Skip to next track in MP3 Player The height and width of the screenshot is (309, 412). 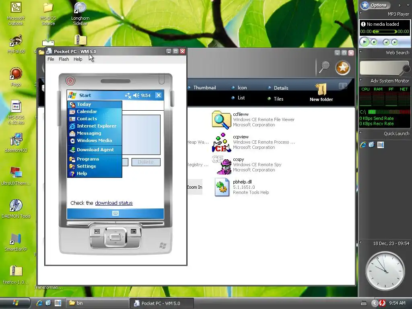[x=394, y=42]
